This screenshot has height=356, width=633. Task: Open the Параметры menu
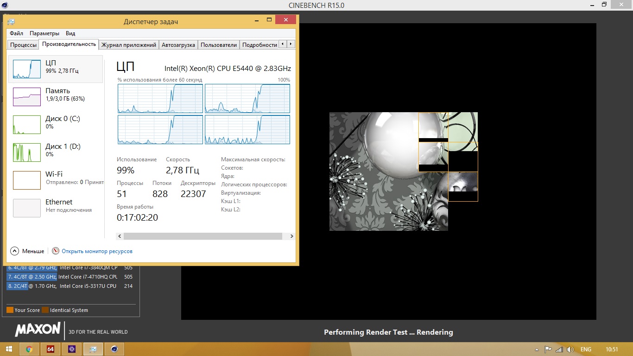(44, 33)
